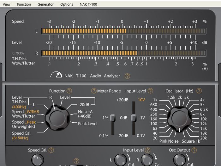Viewport: 221px width, 166px height.
Task: Set oscillator to 1.5k
Action: click(171, 97)
